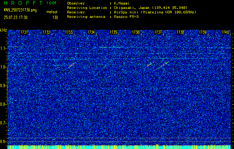The width and height of the screenshot is (234, 149).
Task: Click the cyan-yellow signal level bar at bottom
Action: tap(119, 147)
